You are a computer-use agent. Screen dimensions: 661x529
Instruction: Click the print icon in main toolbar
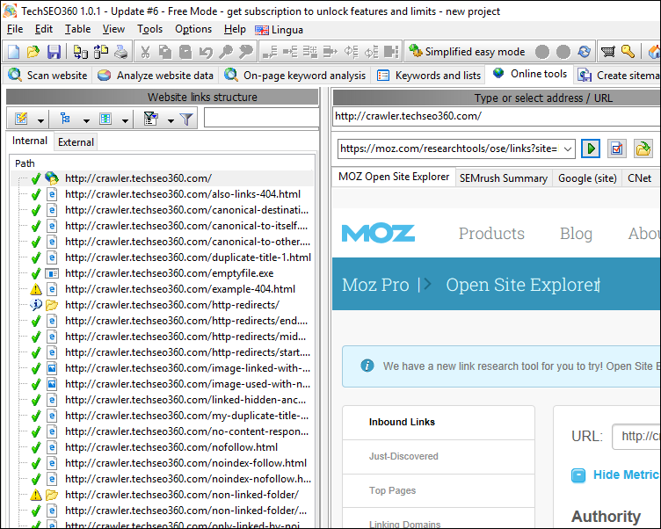120,52
